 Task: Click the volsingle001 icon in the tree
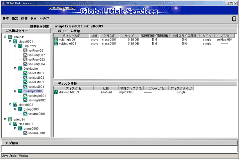(x=25, y=96)
